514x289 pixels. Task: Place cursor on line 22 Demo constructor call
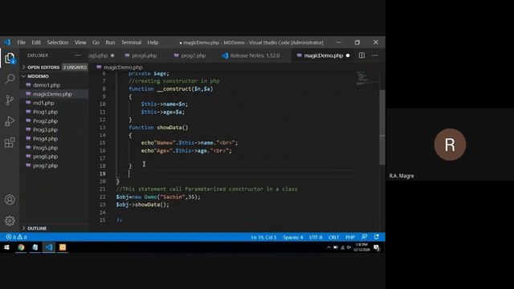(158, 197)
